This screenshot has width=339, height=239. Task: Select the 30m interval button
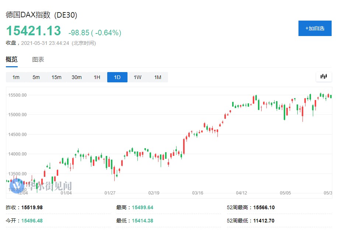(77, 77)
